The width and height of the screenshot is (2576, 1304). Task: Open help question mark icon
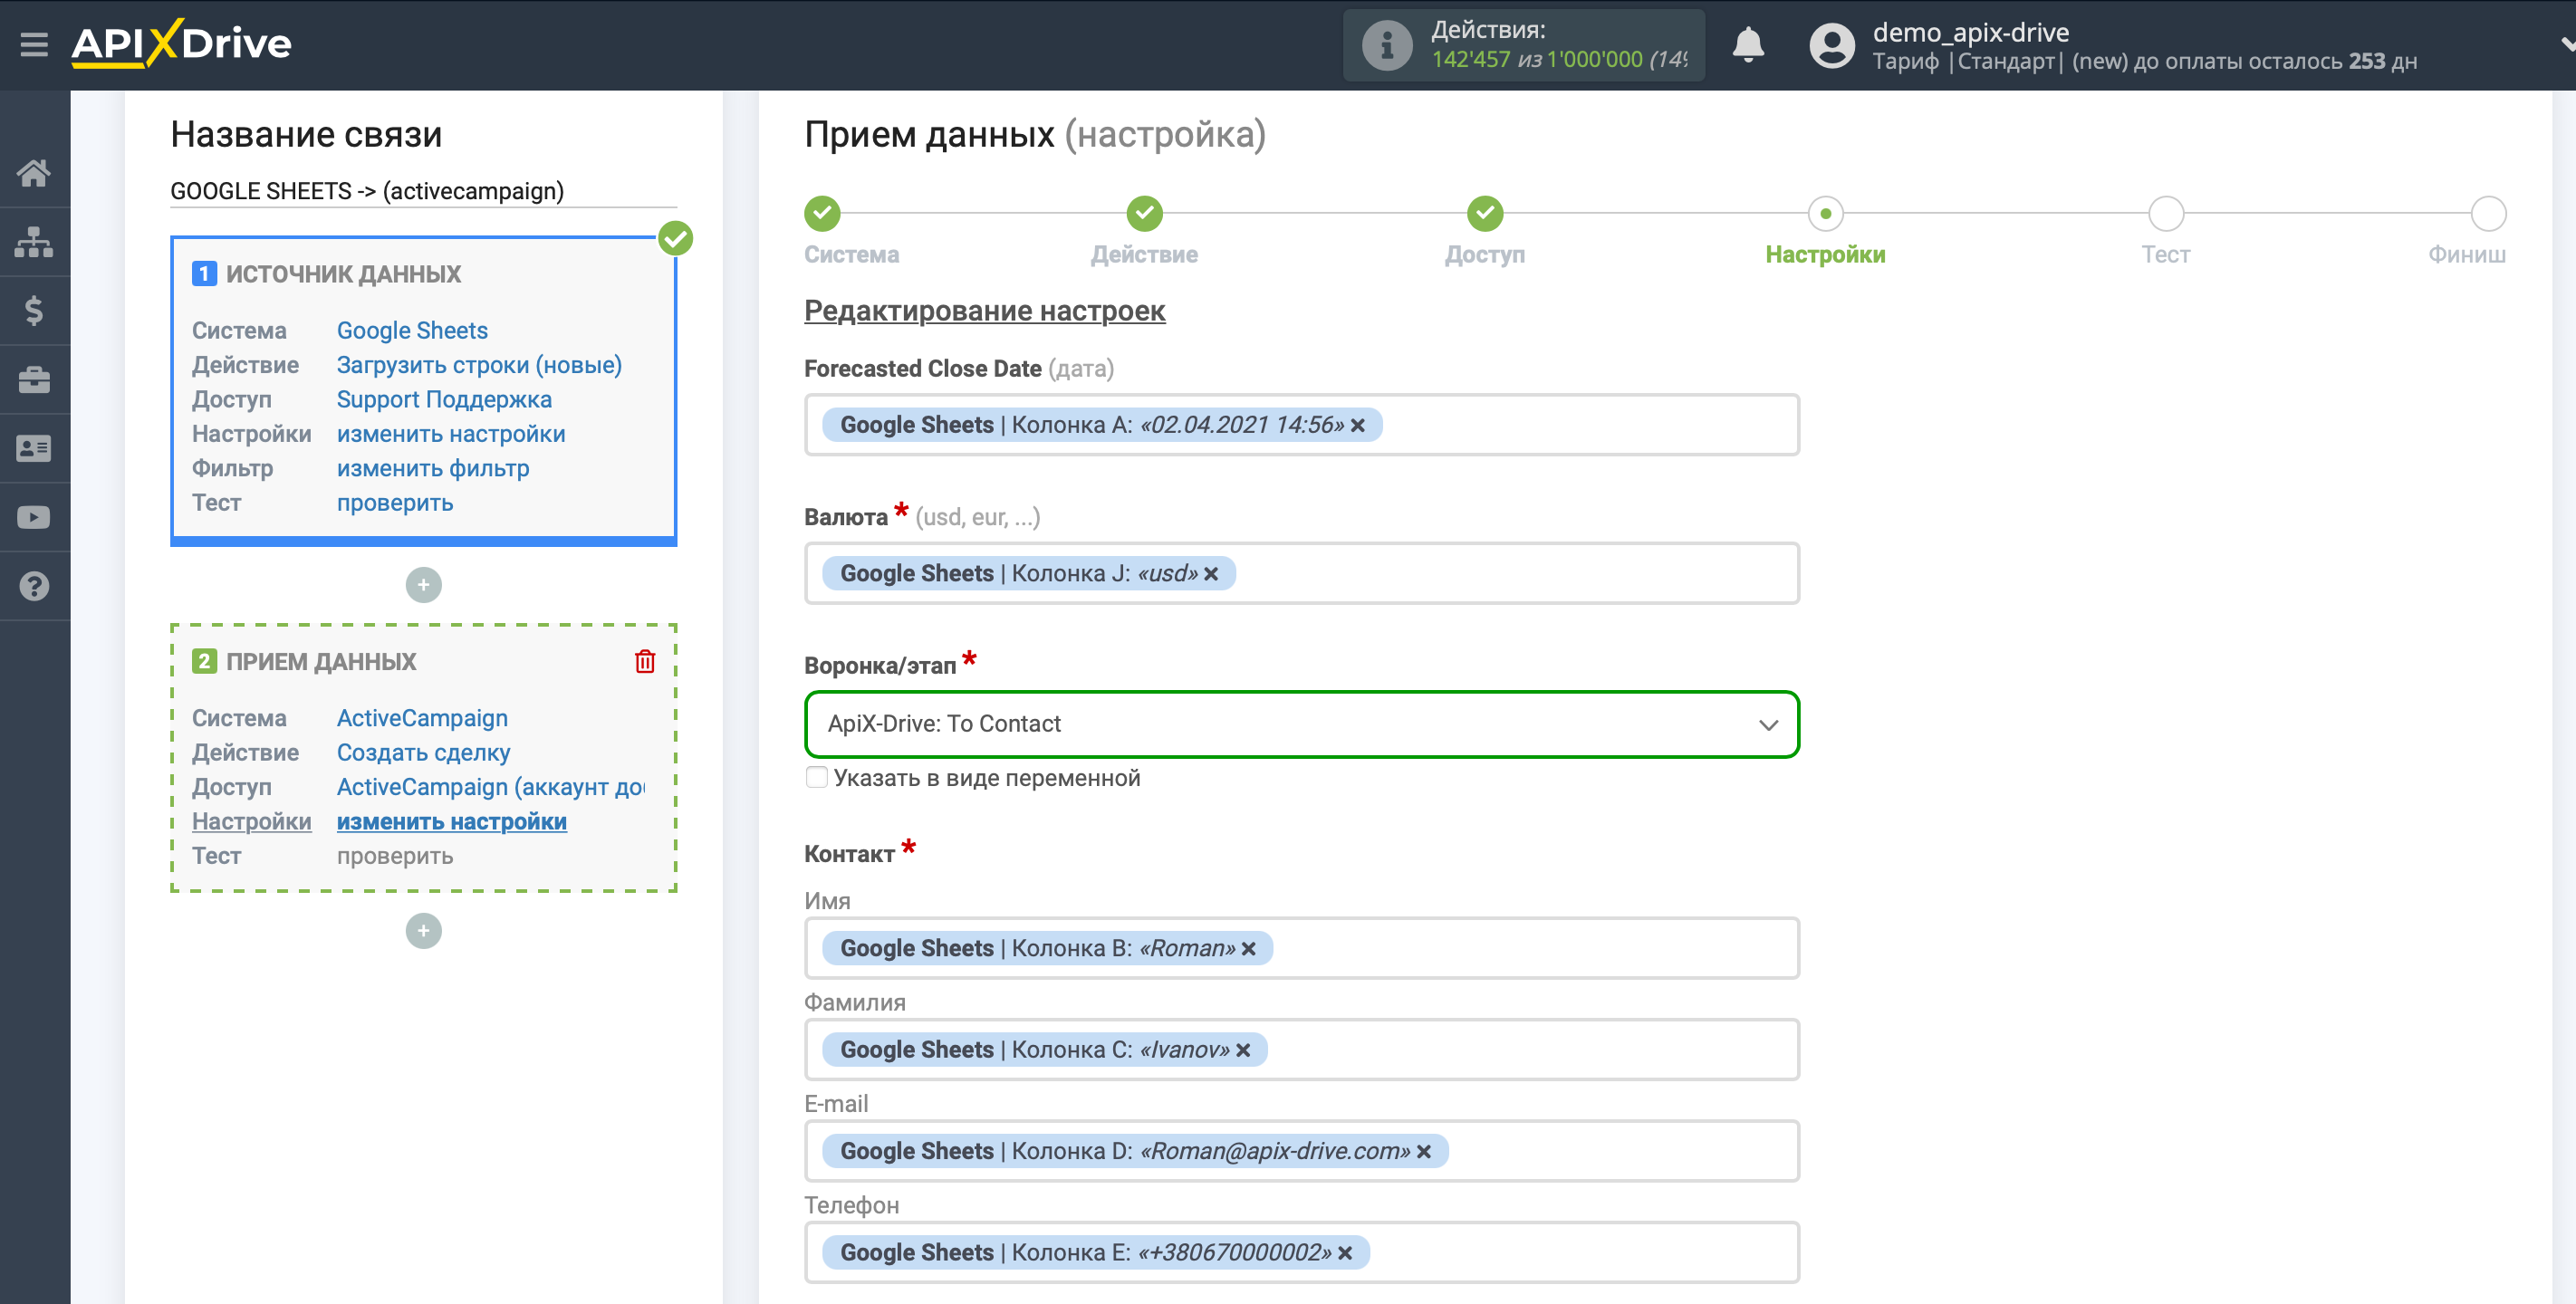(34, 586)
